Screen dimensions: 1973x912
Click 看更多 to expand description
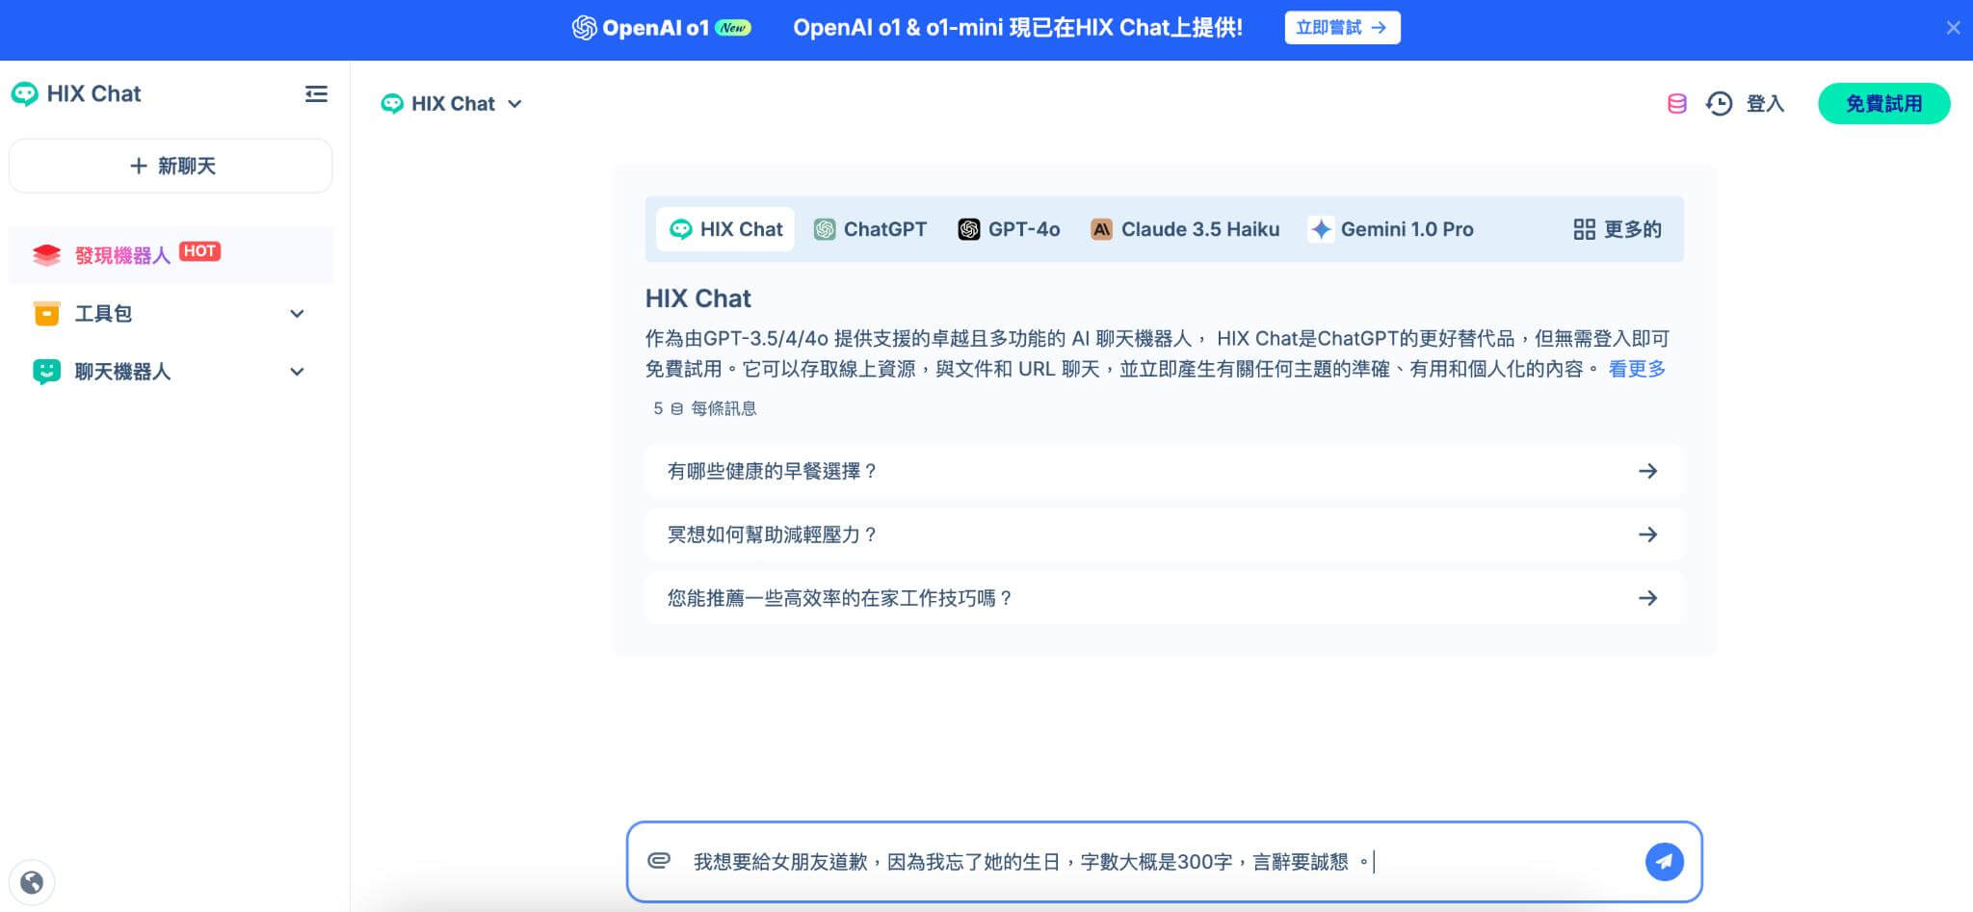tap(1637, 369)
